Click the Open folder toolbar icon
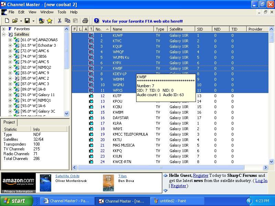The image size is (275, 206). [15, 21]
